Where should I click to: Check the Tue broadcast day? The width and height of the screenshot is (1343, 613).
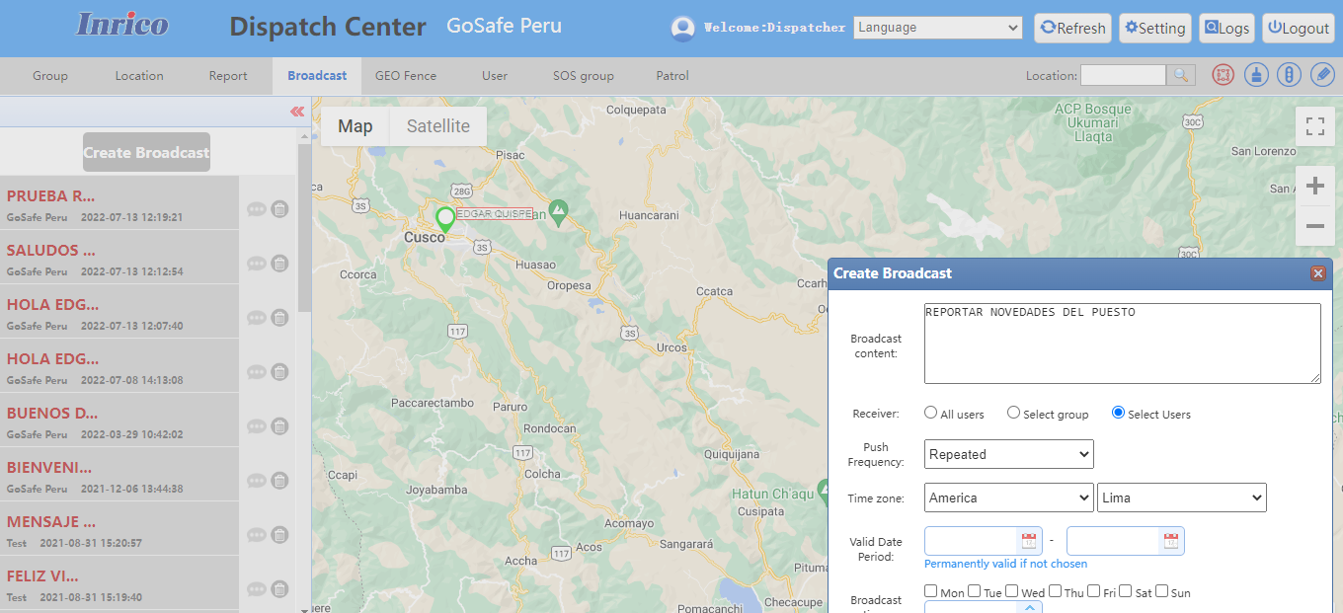(975, 591)
